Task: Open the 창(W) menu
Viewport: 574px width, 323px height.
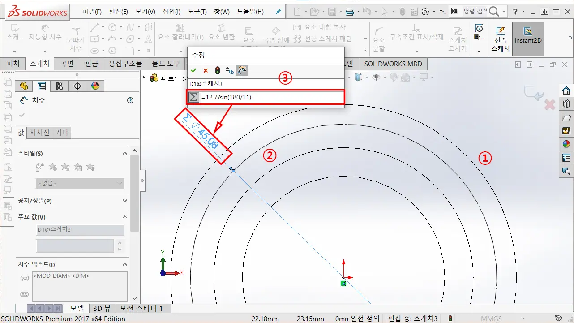Action: [x=222, y=12]
